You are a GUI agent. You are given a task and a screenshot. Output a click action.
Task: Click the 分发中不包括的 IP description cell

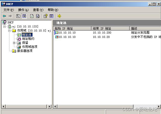coord(146,37)
